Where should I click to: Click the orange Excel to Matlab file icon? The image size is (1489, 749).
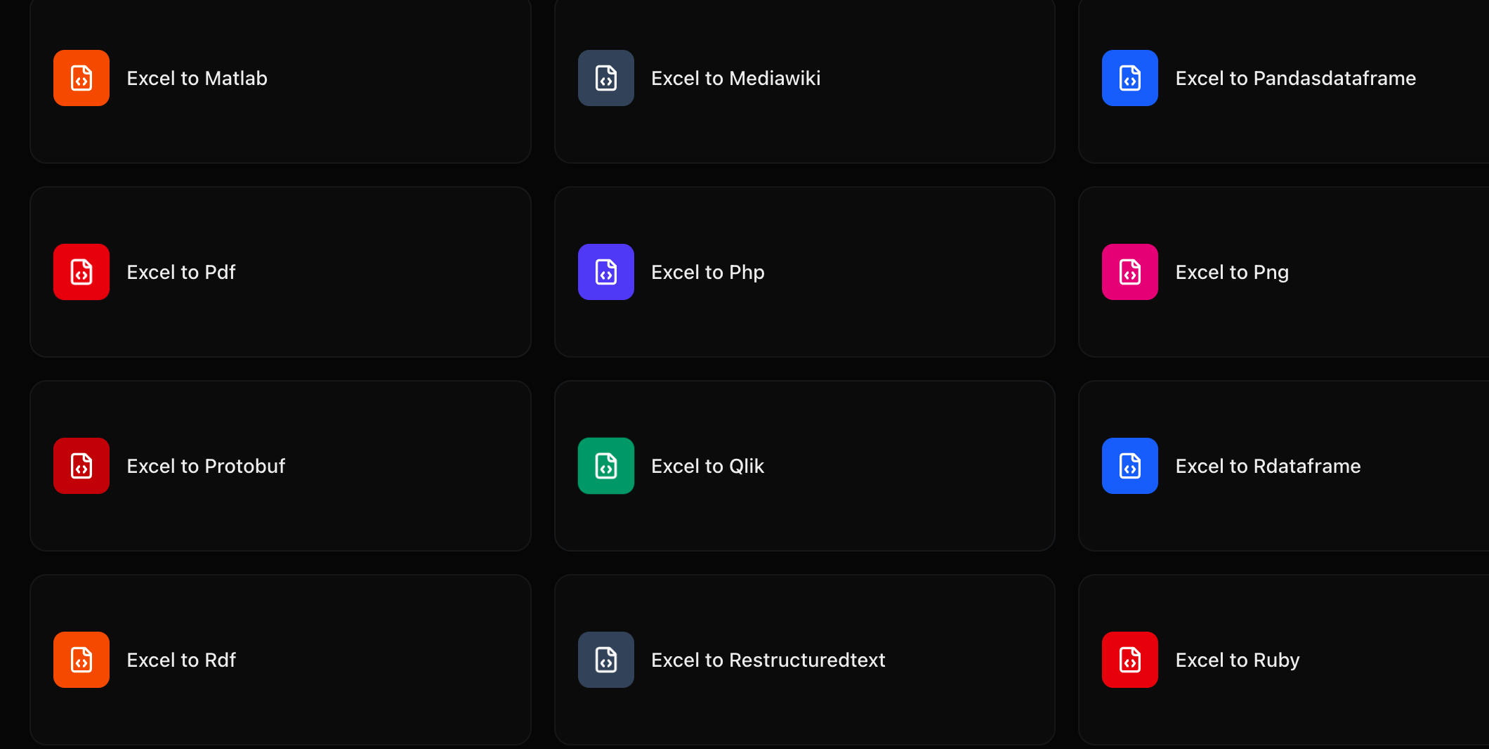(81, 78)
